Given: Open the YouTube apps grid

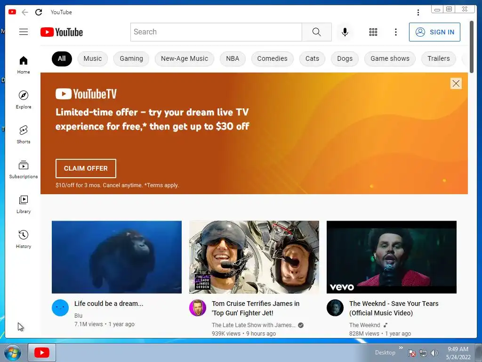Looking at the screenshot, I should click(x=373, y=32).
